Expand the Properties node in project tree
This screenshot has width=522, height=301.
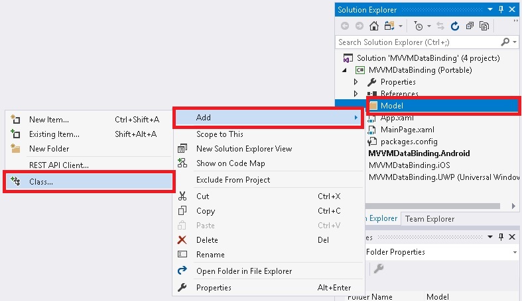coord(356,82)
